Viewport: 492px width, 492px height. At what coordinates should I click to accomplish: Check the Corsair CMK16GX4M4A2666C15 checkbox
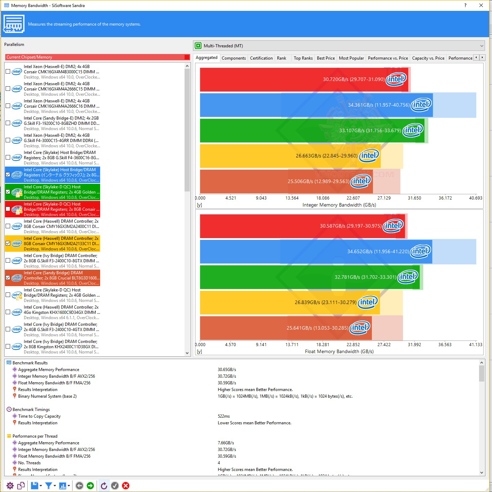point(8,89)
